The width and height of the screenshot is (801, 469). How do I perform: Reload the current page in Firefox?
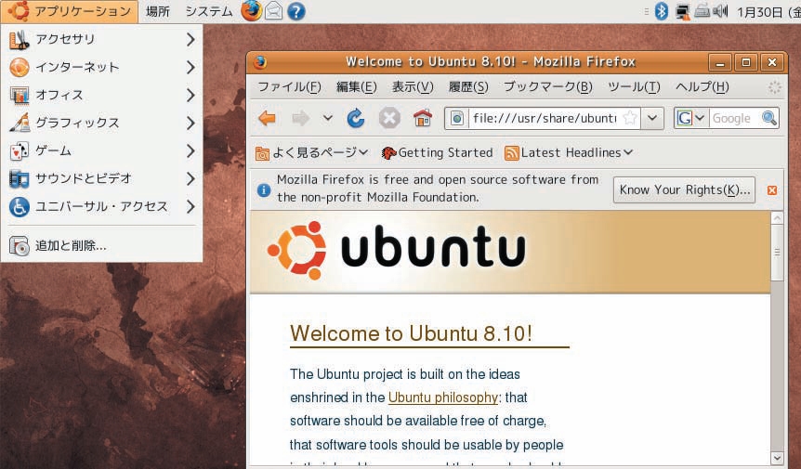pyautogui.click(x=356, y=118)
